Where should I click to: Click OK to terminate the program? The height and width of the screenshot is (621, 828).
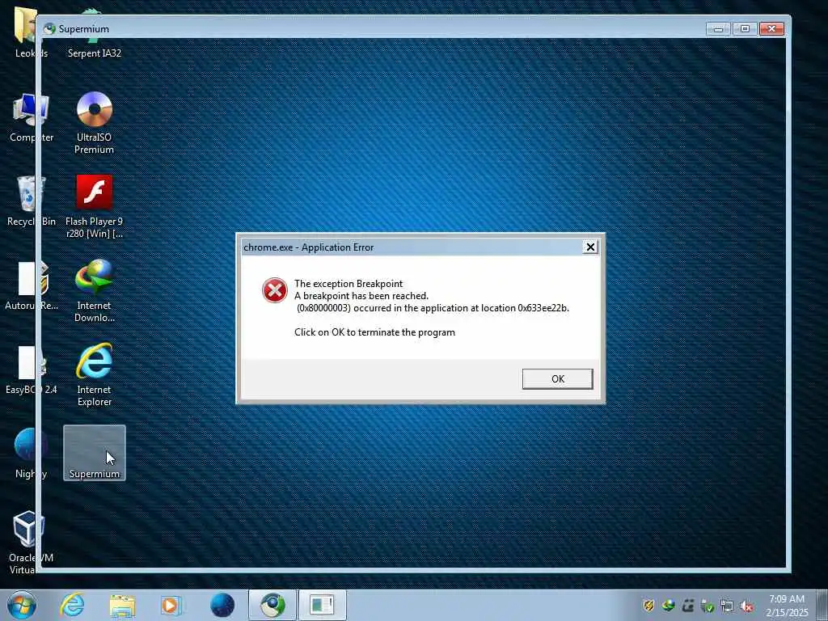click(558, 379)
